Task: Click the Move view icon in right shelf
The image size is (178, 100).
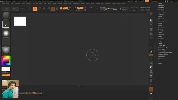Action: (151, 67)
